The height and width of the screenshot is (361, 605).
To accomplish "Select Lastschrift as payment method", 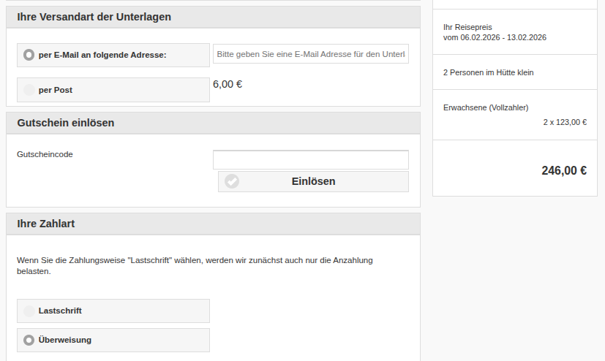I will [29, 311].
